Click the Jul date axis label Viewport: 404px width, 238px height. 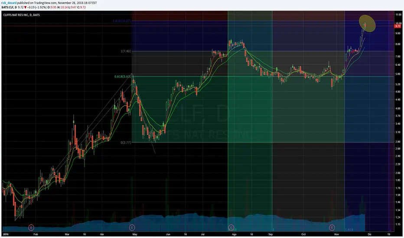tap(203, 235)
